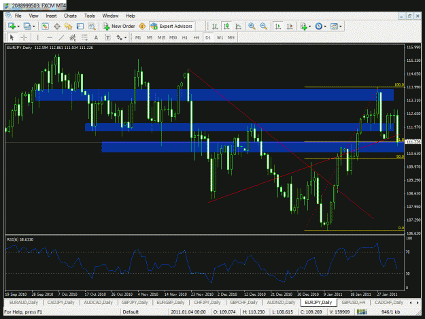Open the Arrows tool dropdown arrow
The height and width of the screenshot is (319, 425).
coord(126,37)
